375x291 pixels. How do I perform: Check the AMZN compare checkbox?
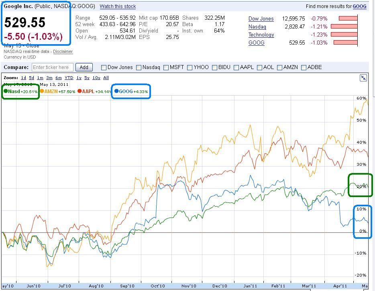[279, 68]
